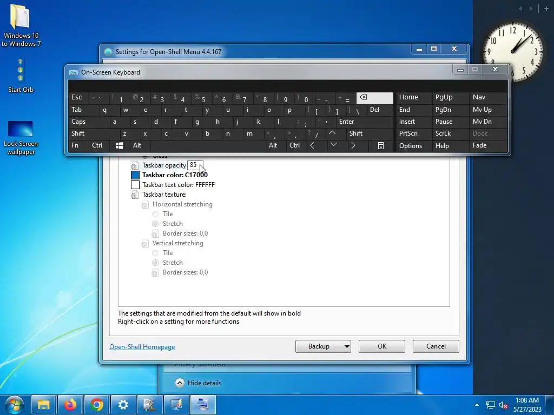Open the Open-Shell Homepage link
Screen dimensions: 554x415
pyautogui.click(x=142, y=347)
